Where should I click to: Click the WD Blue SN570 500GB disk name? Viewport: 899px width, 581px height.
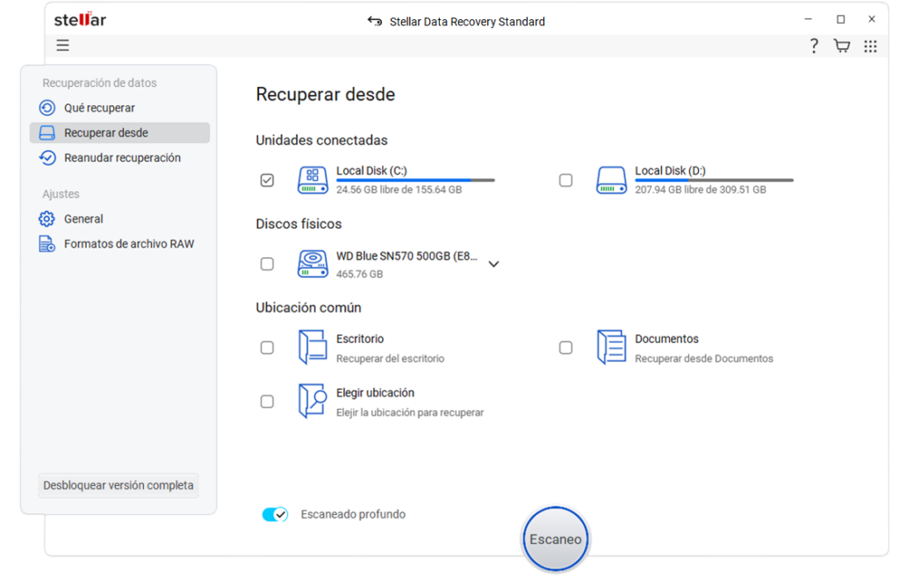[406, 256]
